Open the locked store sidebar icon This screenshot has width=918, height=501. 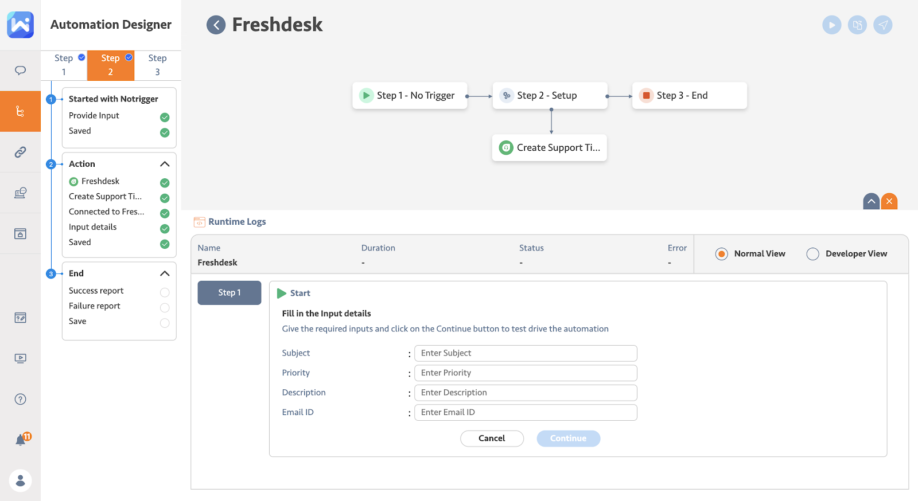20,233
